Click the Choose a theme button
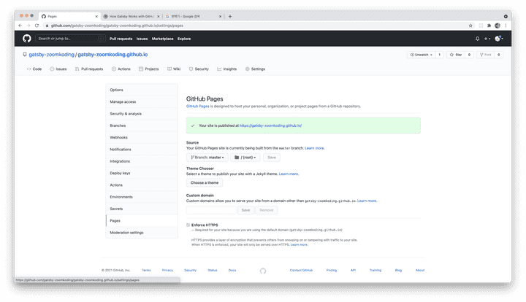 point(205,183)
